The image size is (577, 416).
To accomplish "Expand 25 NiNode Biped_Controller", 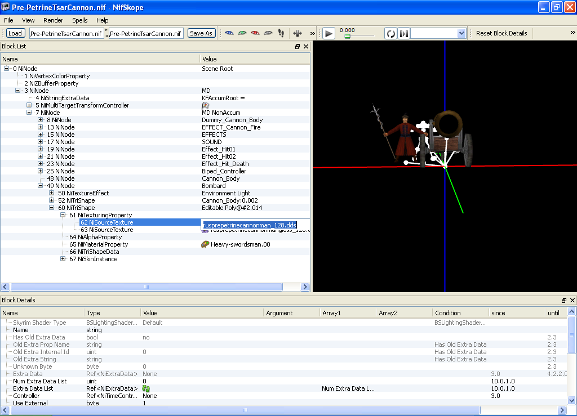I will [x=41, y=171].
